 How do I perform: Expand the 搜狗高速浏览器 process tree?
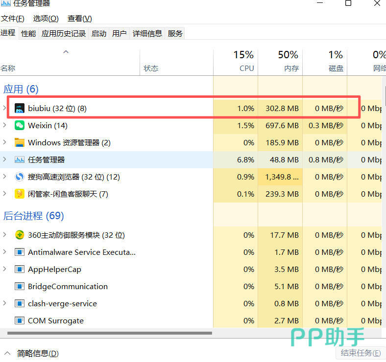[5, 177]
